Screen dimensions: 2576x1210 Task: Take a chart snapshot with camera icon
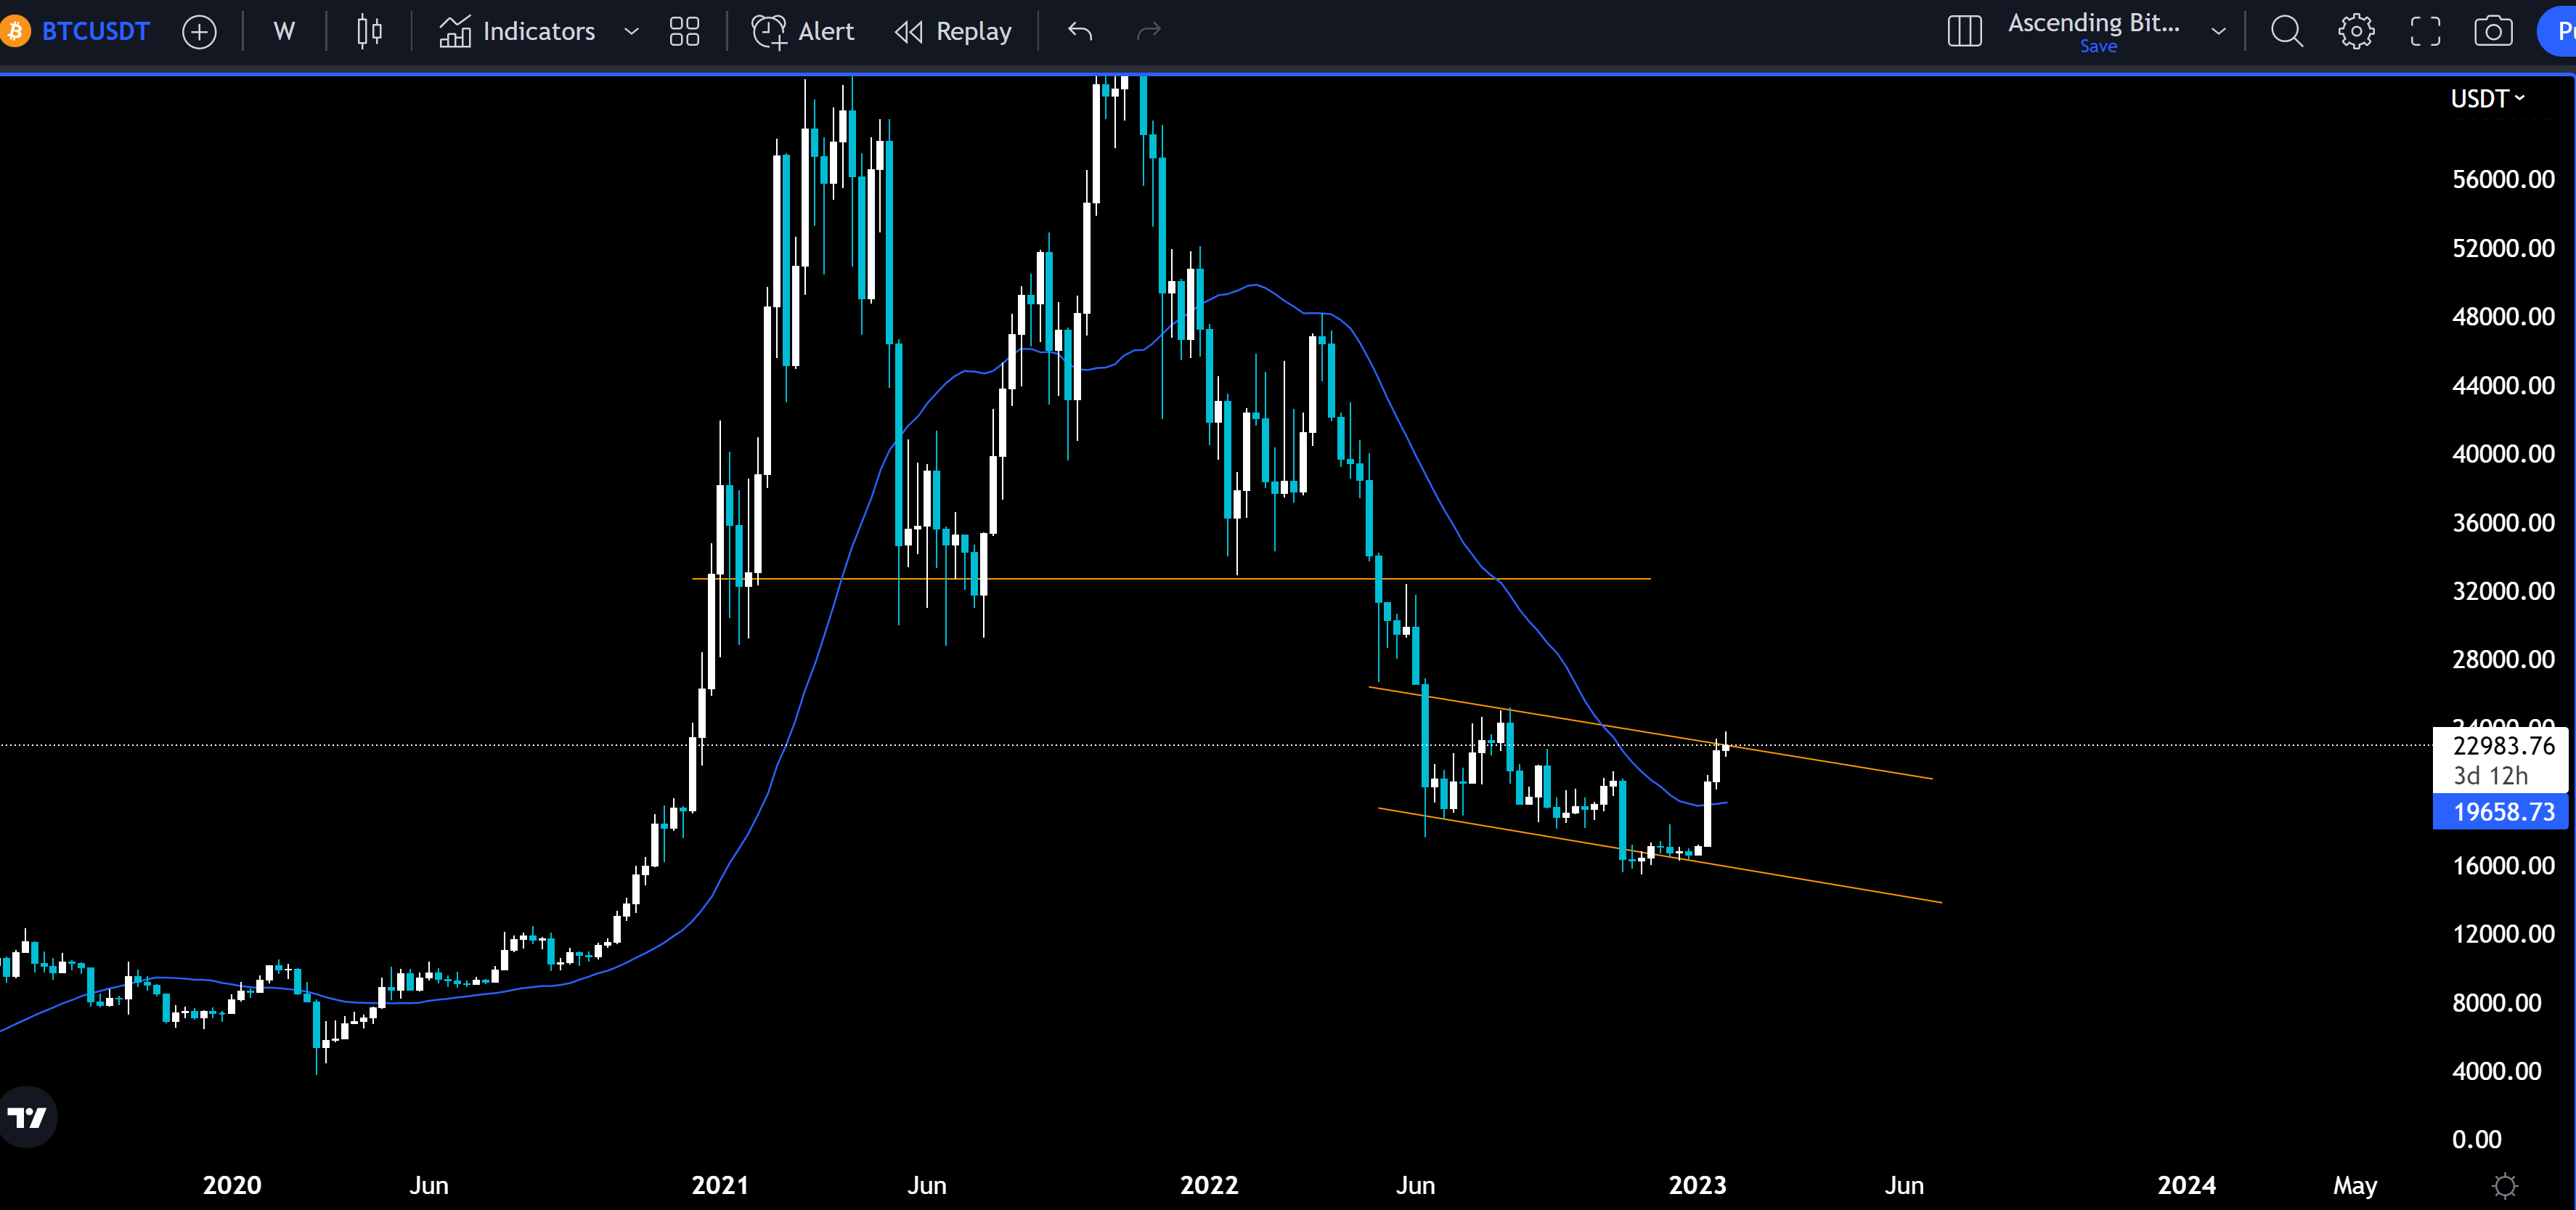pos(2492,32)
